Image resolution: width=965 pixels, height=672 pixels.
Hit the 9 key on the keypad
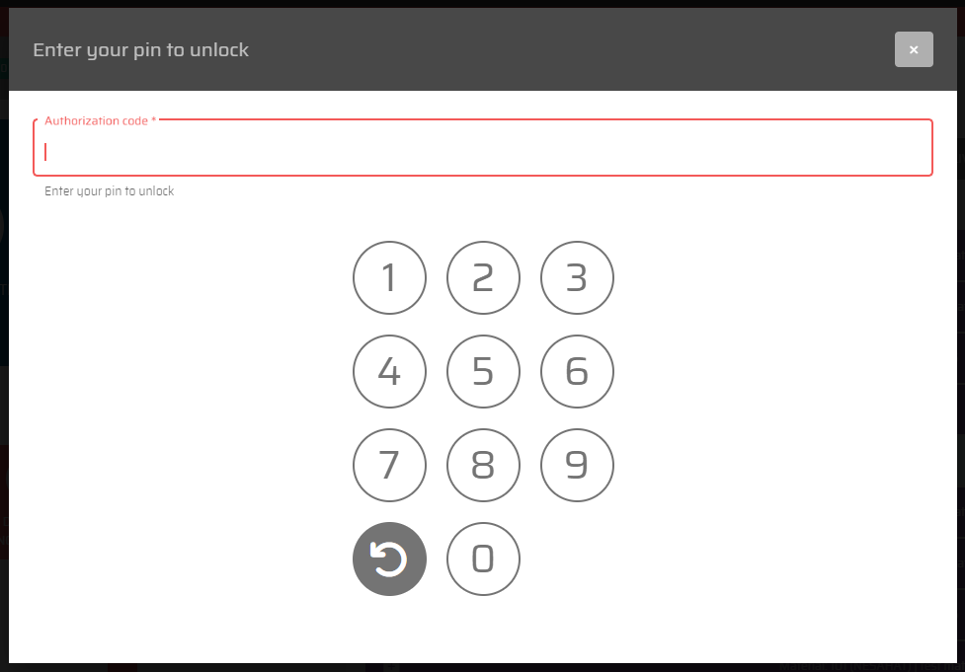click(577, 466)
